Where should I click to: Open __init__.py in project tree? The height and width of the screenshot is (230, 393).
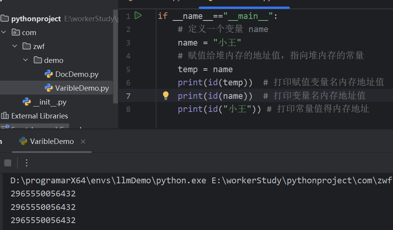(x=50, y=102)
